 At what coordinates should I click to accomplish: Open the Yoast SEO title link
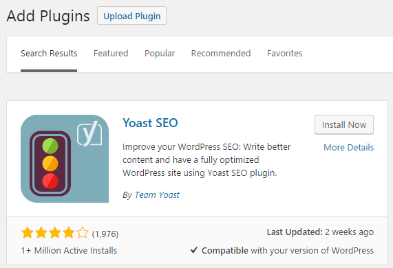click(x=150, y=123)
